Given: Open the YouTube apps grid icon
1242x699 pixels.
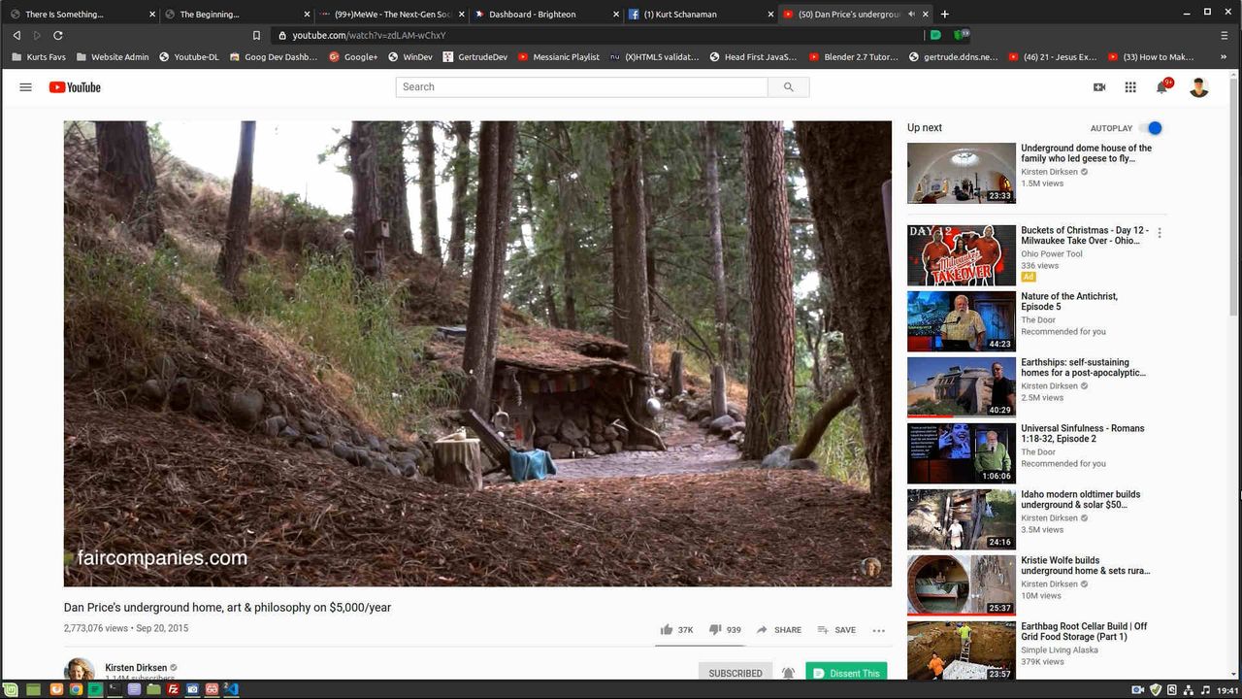Looking at the screenshot, I should point(1130,87).
